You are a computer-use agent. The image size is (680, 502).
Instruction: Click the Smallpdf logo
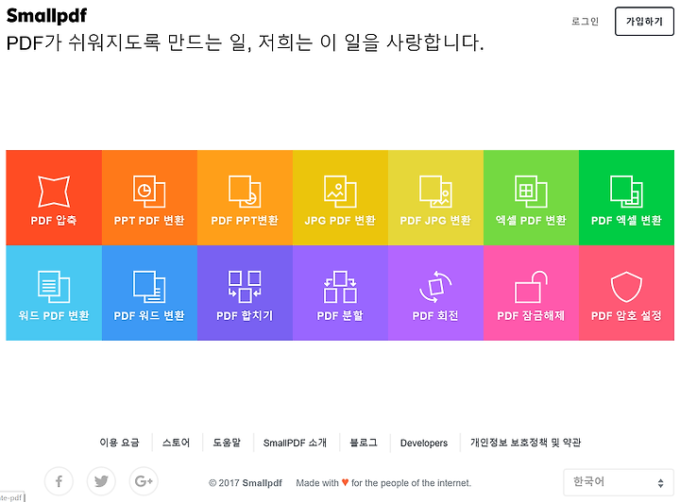click(x=47, y=16)
